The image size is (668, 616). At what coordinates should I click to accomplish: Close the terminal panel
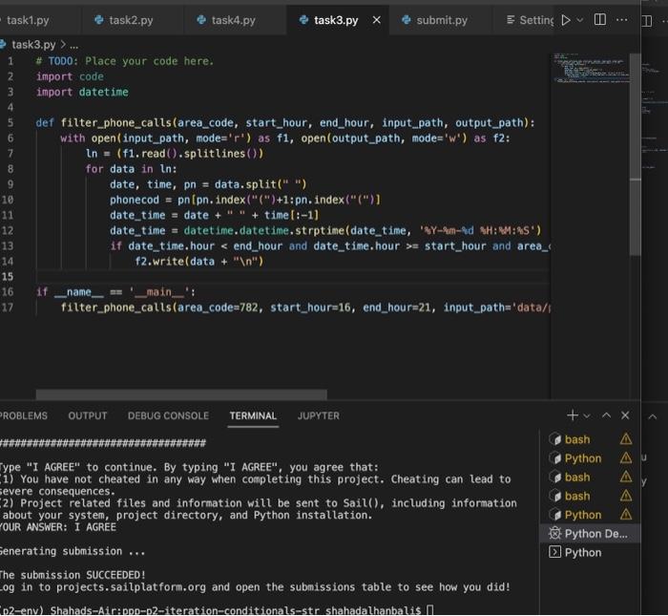(x=625, y=415)
